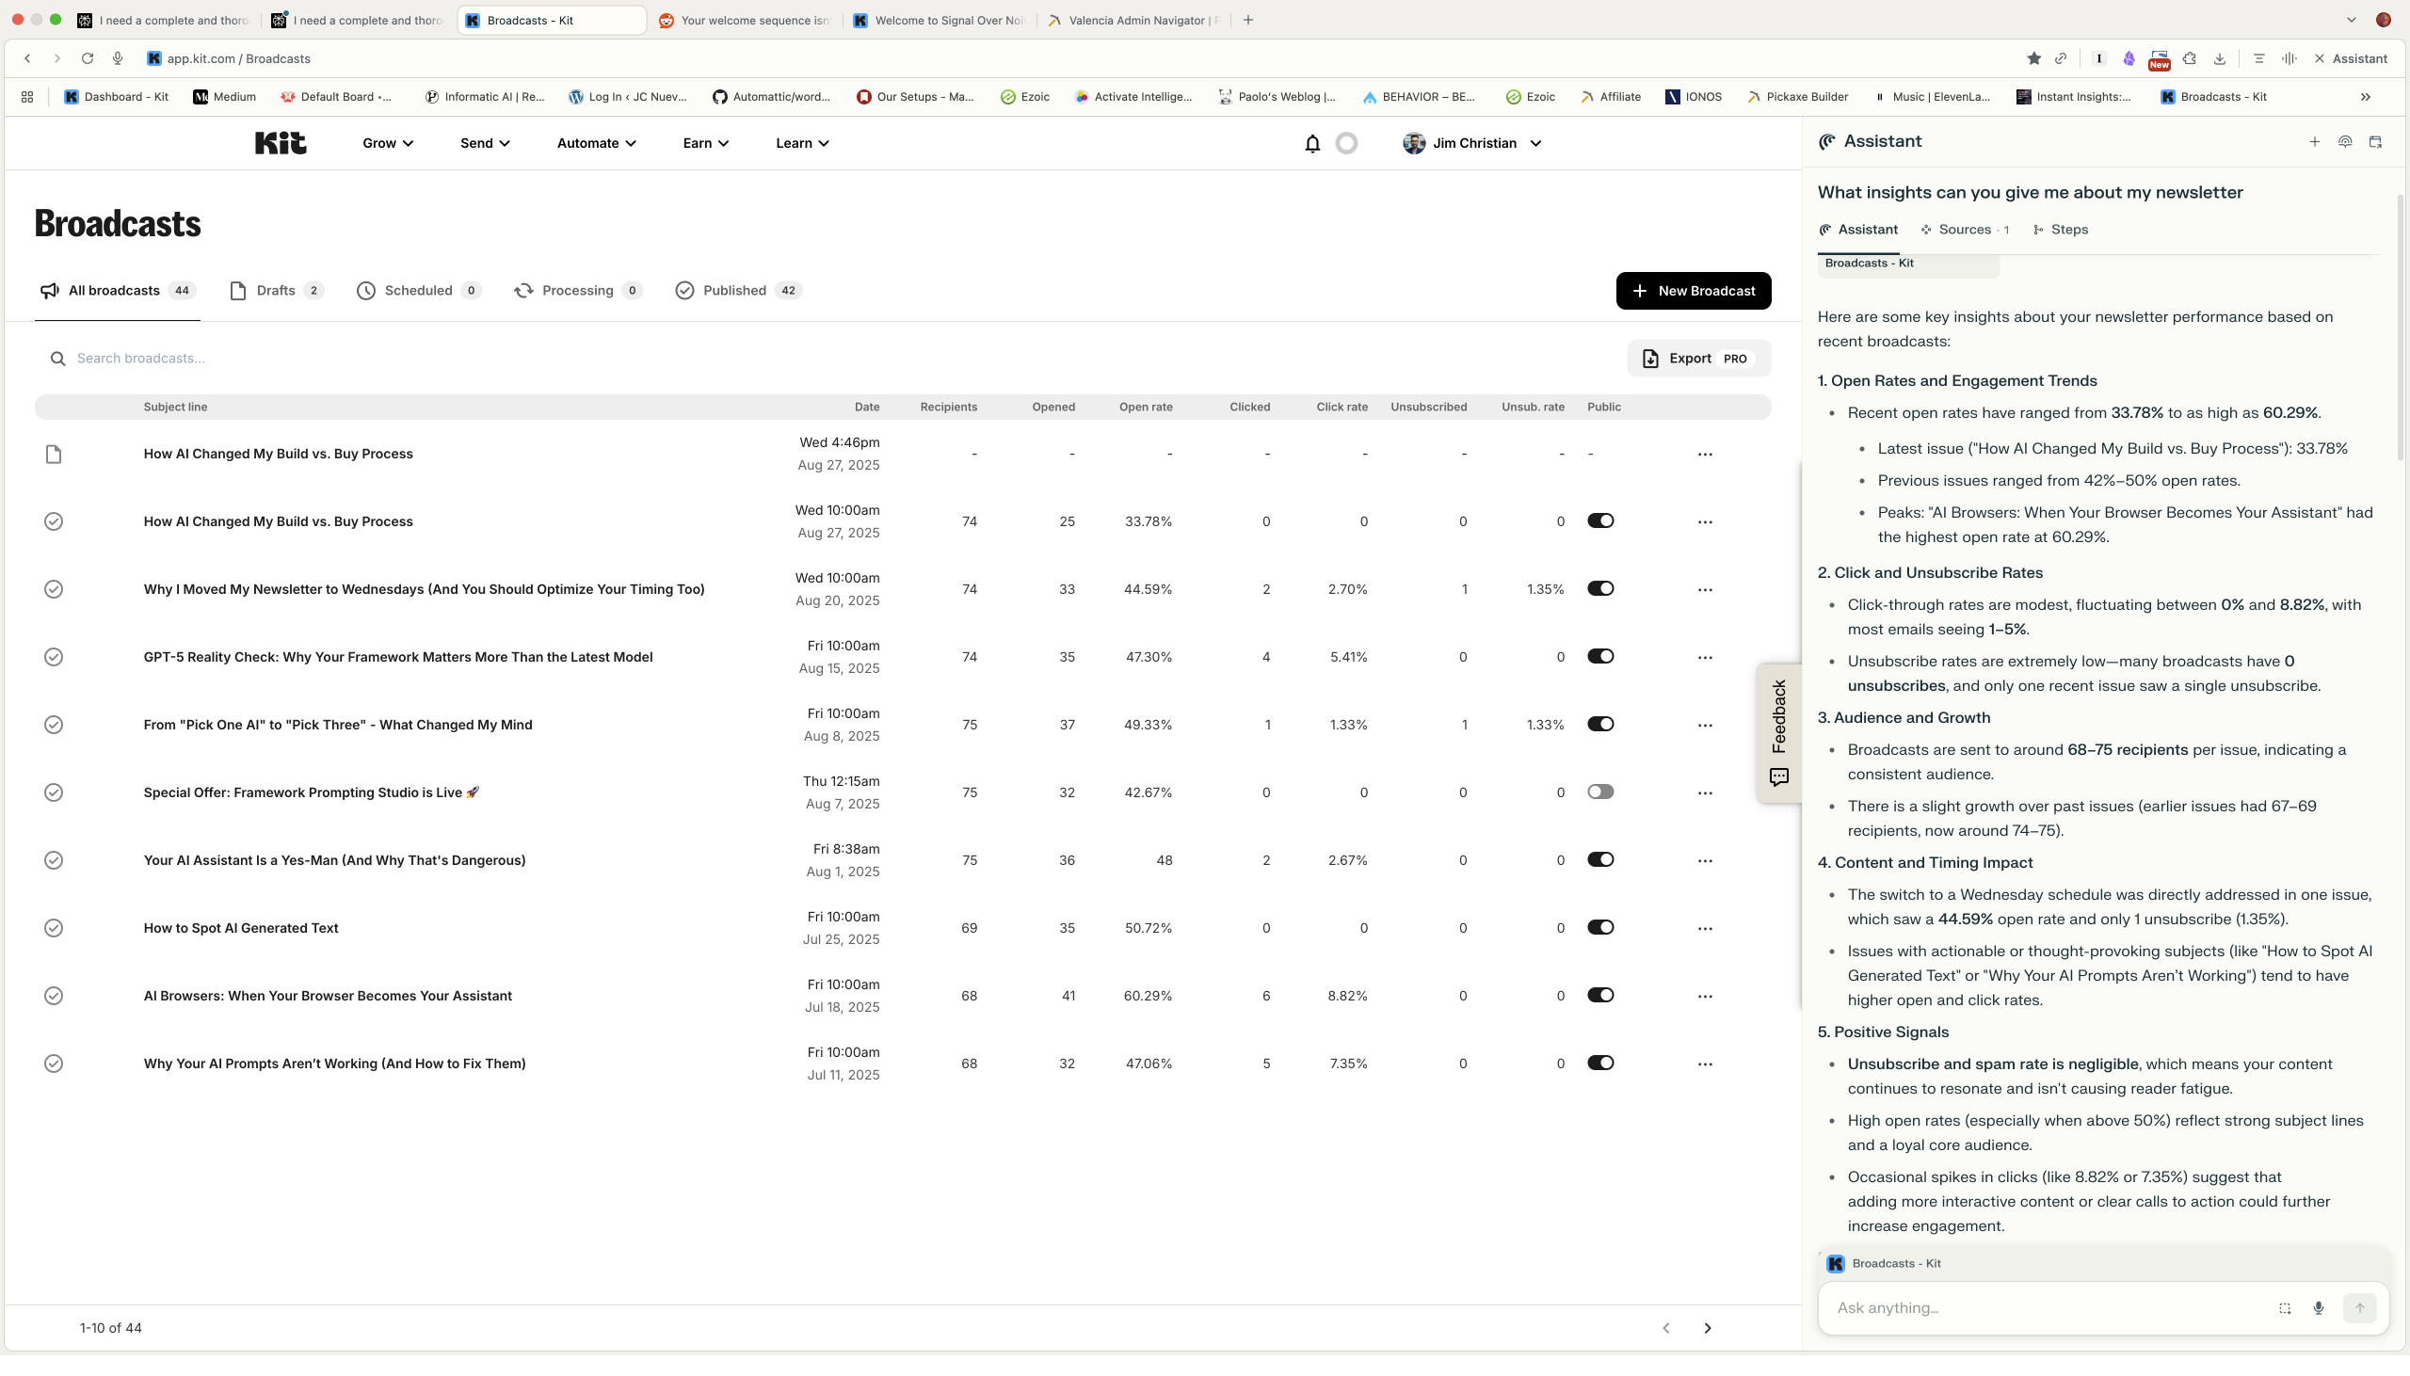The height and width of the screenshot is (1376, 2410).
Task: Click the New Broadcast button
Action: (x=1693, y=291)
